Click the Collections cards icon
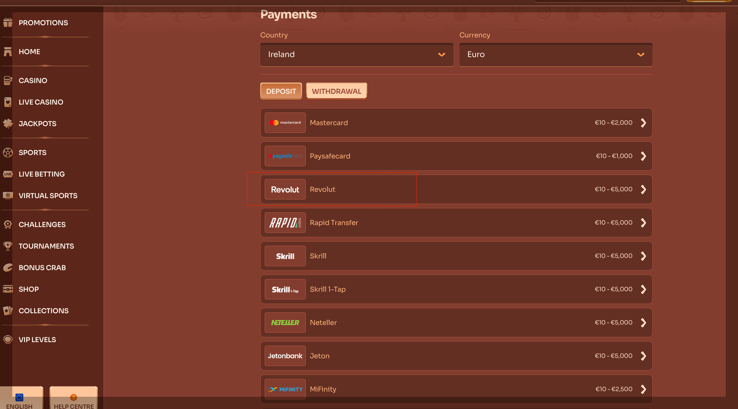Screen dimensions: 738x409 click(8, 311)
